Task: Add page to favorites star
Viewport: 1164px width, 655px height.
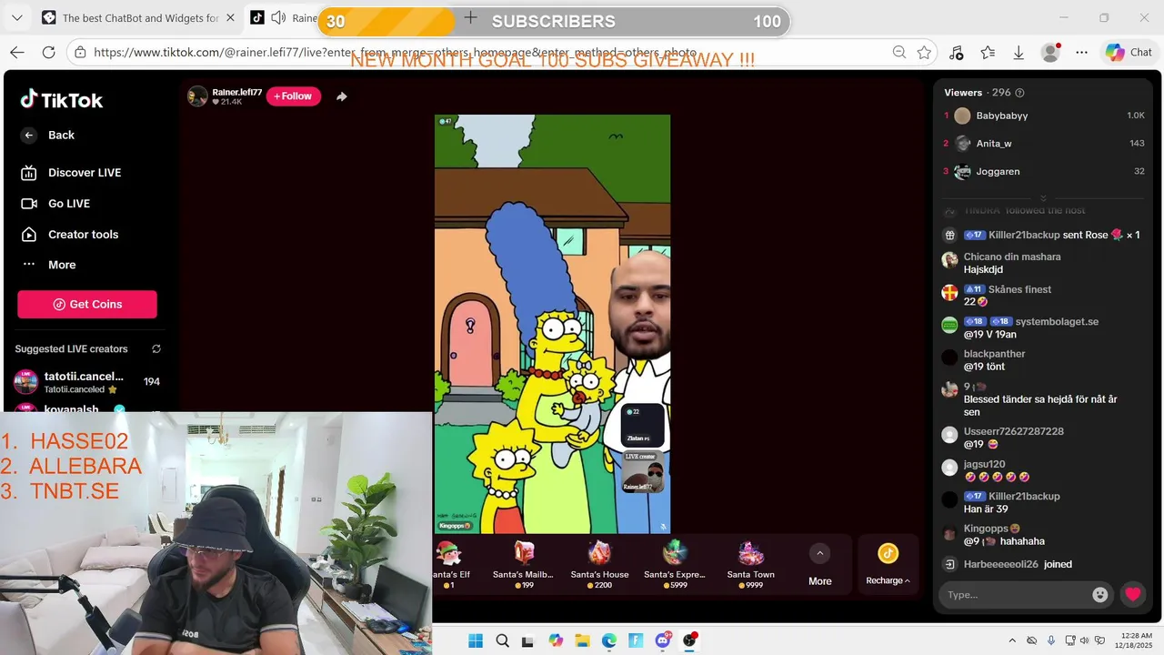Action: [x=924, y=53]
